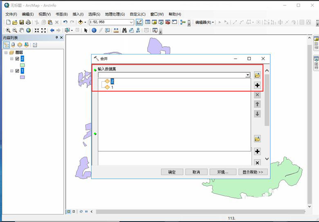319x222 pixels.
Task: Click the Add Data button
Action: click(81, 22)
